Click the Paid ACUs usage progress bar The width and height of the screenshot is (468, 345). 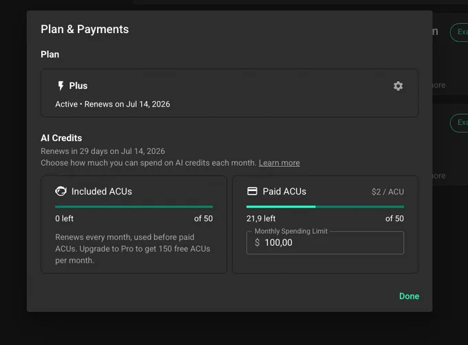325,207
